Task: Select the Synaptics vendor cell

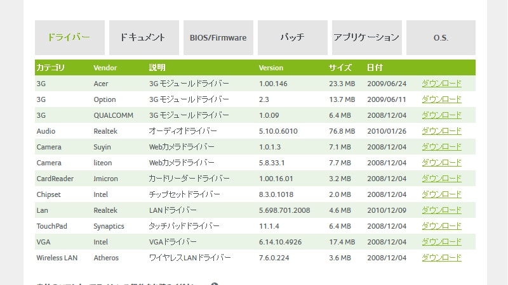Action: coord(109,226)
